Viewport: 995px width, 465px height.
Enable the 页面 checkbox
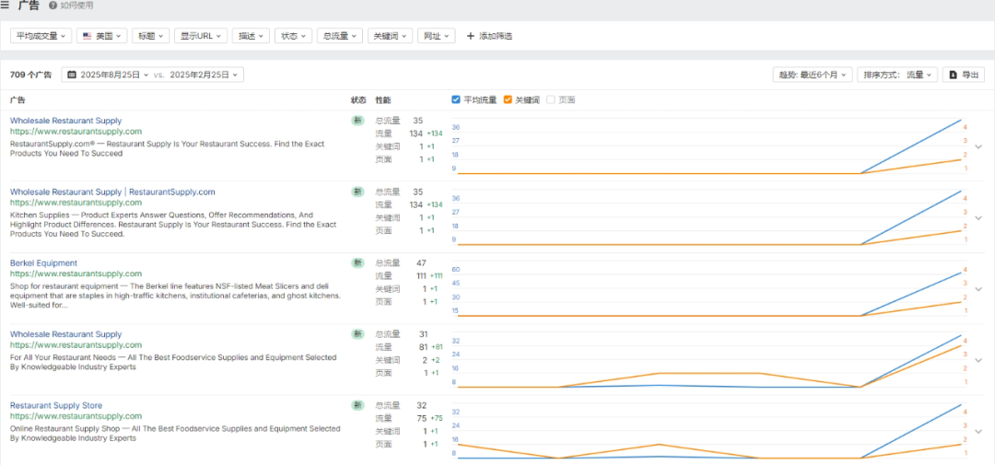pos(551,99)
